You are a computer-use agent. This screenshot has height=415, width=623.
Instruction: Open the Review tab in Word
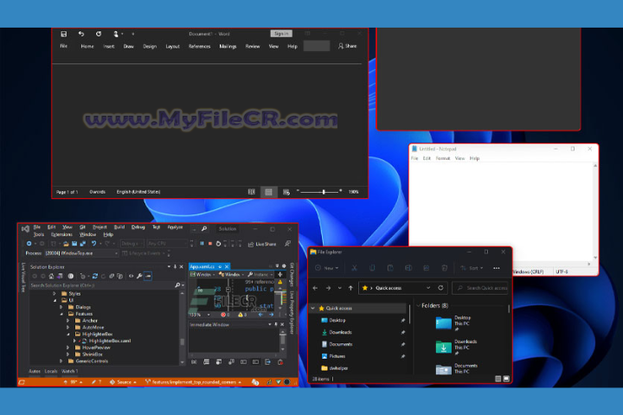253,47
